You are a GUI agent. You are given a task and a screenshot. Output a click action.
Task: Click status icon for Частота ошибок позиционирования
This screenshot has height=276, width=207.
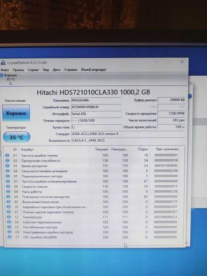click(8, 181)
